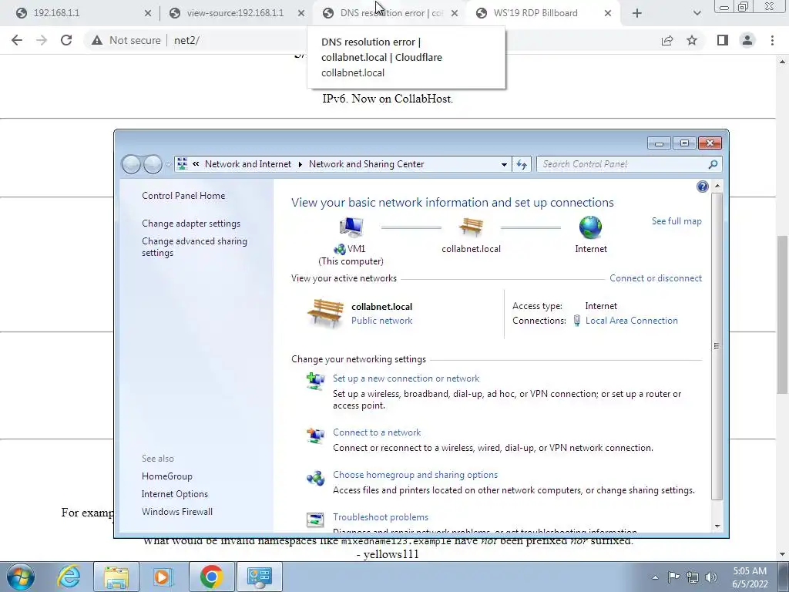This screenshot has height=592, width=789.
Task: Click the collabnet.local bench icon in map
Action: coord(471,227)
